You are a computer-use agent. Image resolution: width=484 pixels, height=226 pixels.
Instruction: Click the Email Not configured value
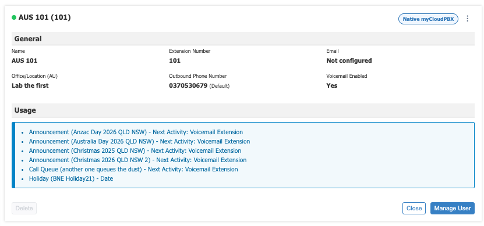point(349,60)
